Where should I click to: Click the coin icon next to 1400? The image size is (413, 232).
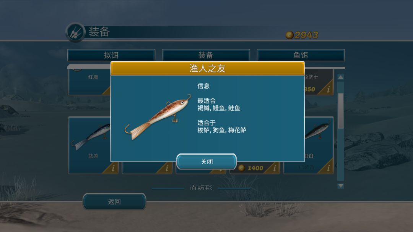[242, 168]
